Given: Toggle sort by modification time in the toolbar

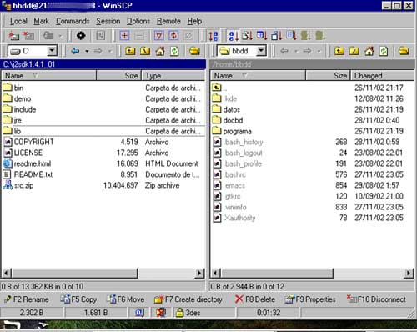Looking at the screenshot, I should pyautogui.click(x=262, y=36).
